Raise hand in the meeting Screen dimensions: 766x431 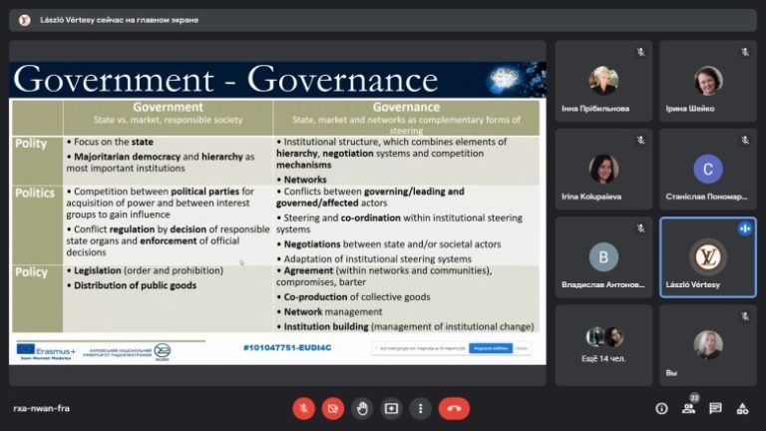point(362,408)
